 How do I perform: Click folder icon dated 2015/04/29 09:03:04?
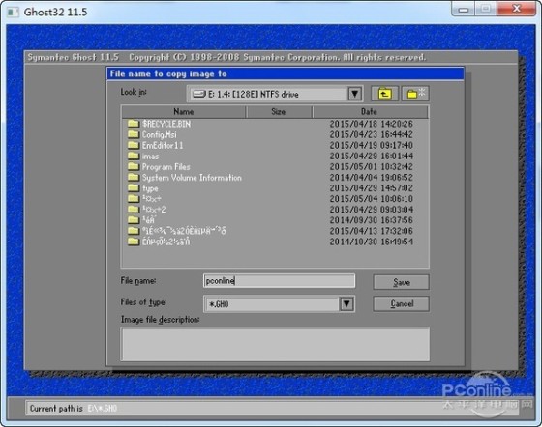click(x=134, y=210)
